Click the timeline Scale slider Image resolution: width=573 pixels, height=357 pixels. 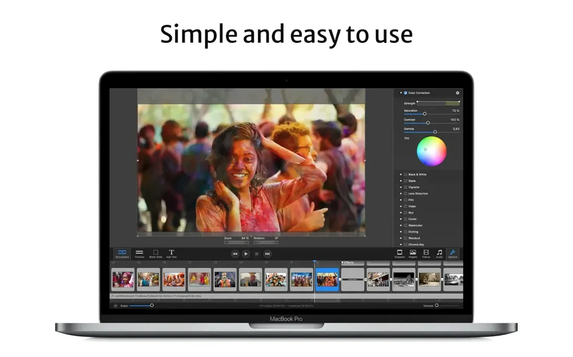141,306
